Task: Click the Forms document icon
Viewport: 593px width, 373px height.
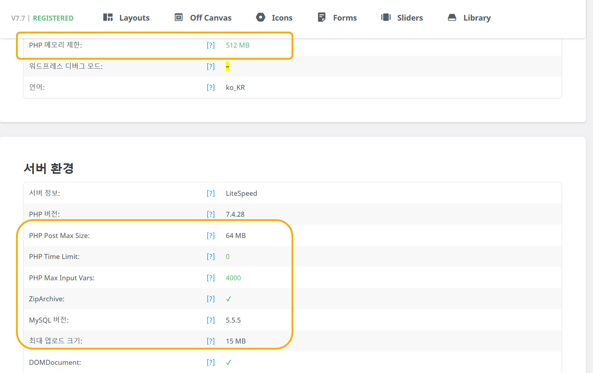Action: coord(322,17)
